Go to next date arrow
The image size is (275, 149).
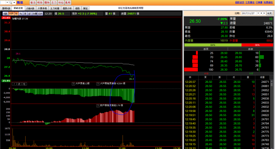click(264, 13)
